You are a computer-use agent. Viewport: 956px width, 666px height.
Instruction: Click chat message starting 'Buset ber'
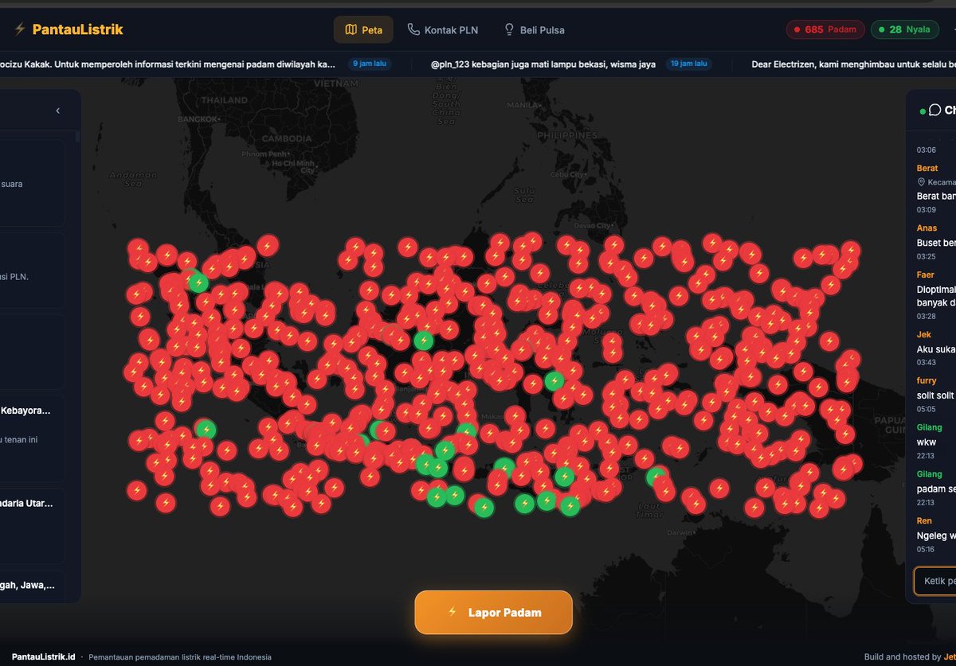coord(935,243)
